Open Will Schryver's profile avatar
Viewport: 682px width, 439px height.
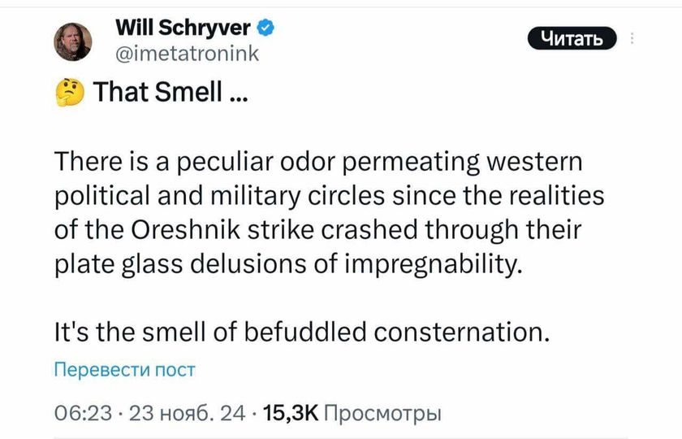click(73, 41)
